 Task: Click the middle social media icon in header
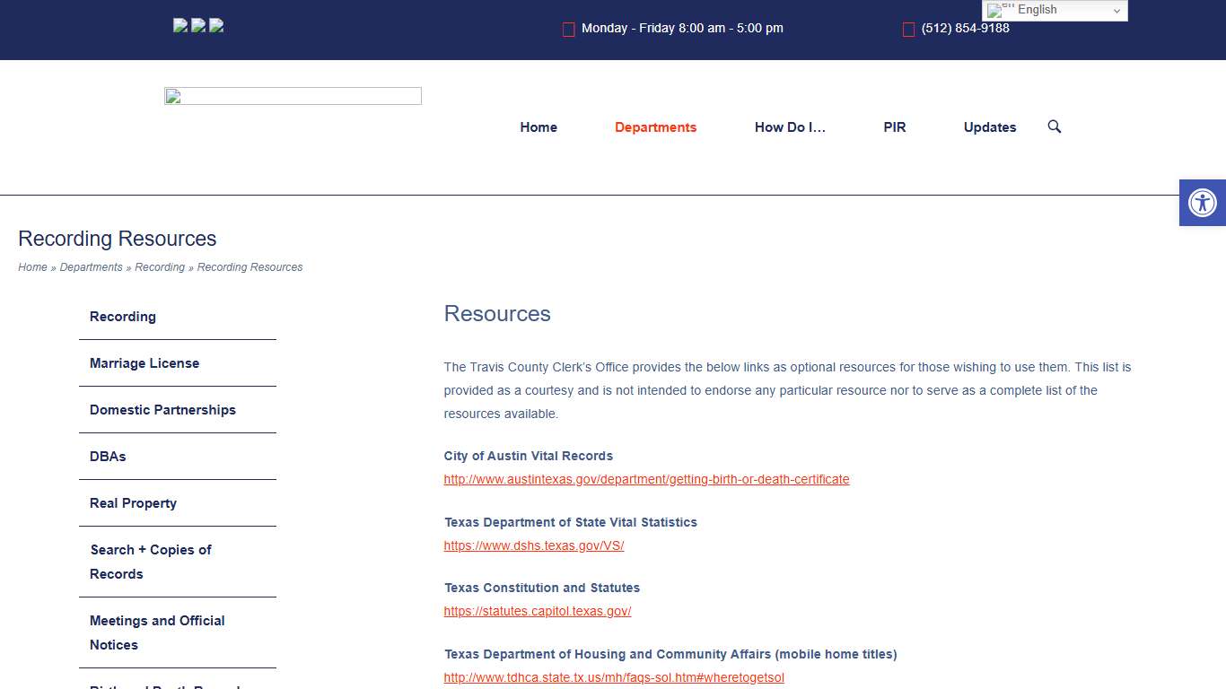tap(197, 25)
